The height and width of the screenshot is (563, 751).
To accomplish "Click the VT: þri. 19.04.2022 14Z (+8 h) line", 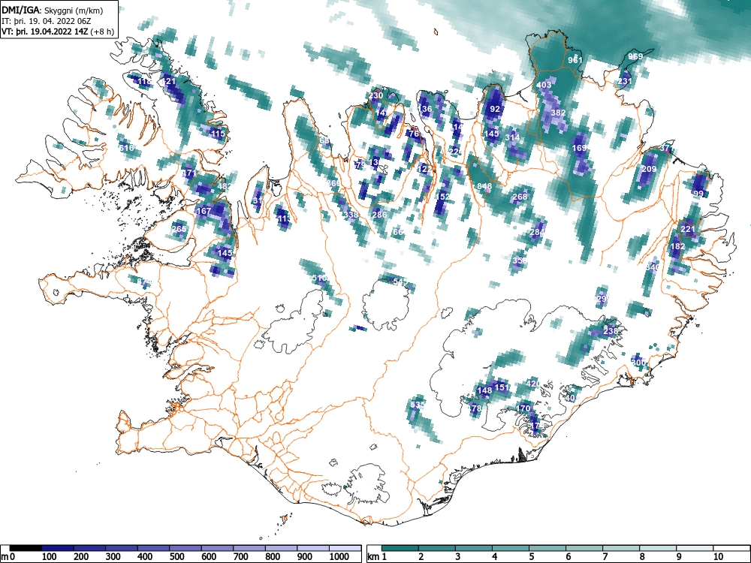I will click(58, 32).
